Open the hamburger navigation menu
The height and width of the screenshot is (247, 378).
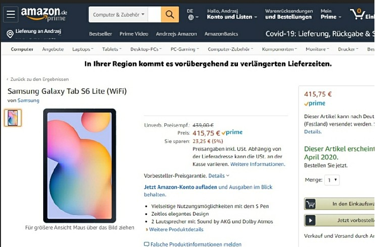tap(11, 15)
